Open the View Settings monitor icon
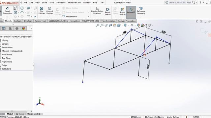The height and width of the screenshot is (118, 211). pos(149,25)
